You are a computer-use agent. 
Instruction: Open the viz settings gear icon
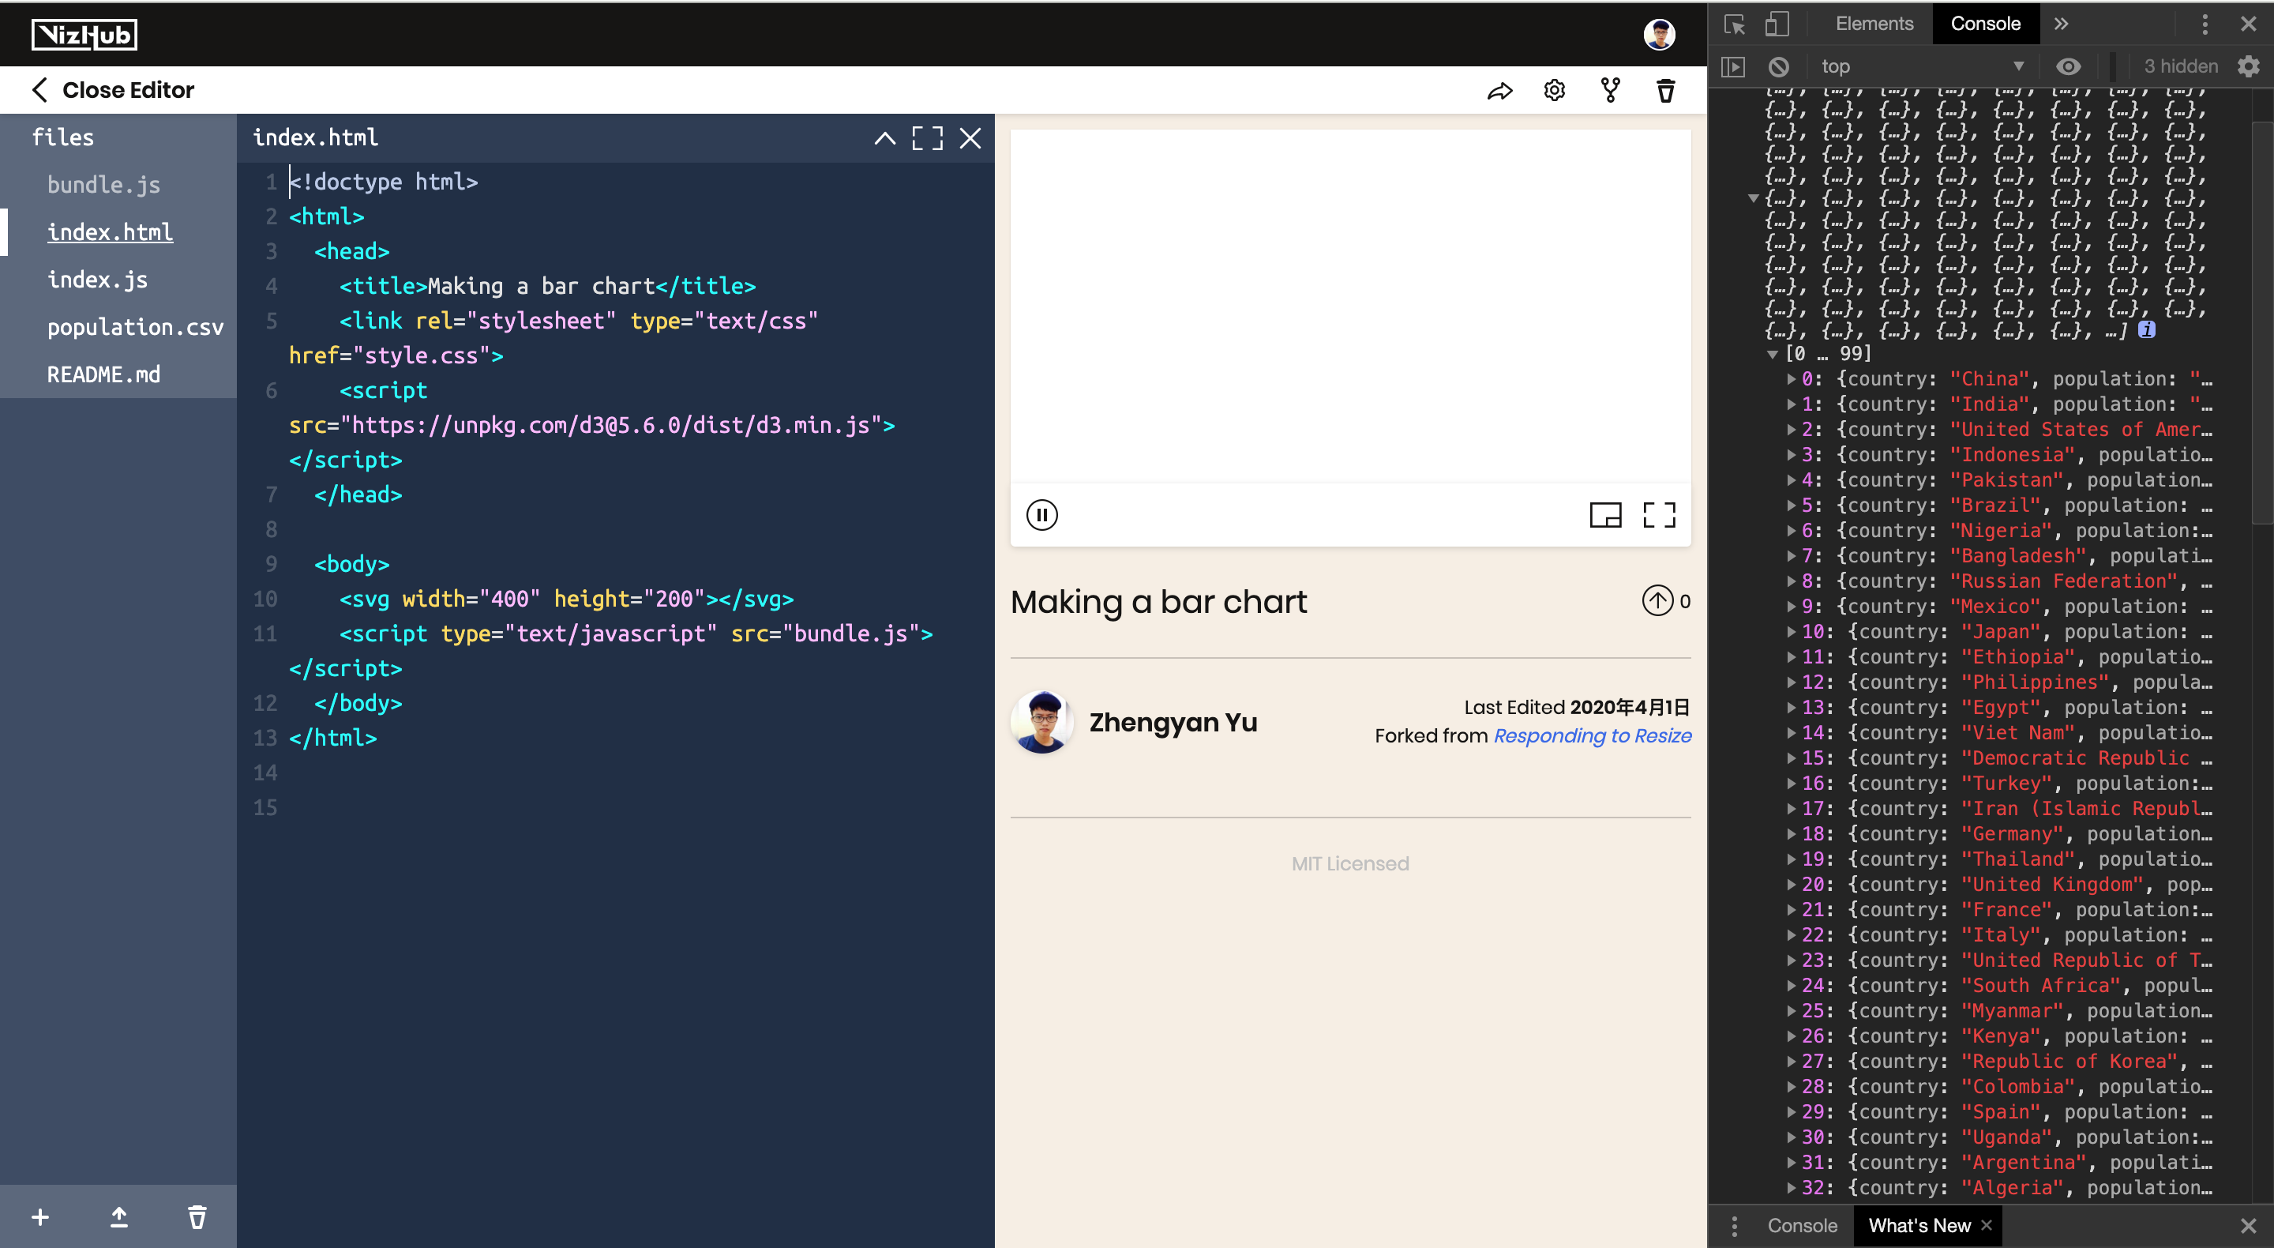point(1555,90)
